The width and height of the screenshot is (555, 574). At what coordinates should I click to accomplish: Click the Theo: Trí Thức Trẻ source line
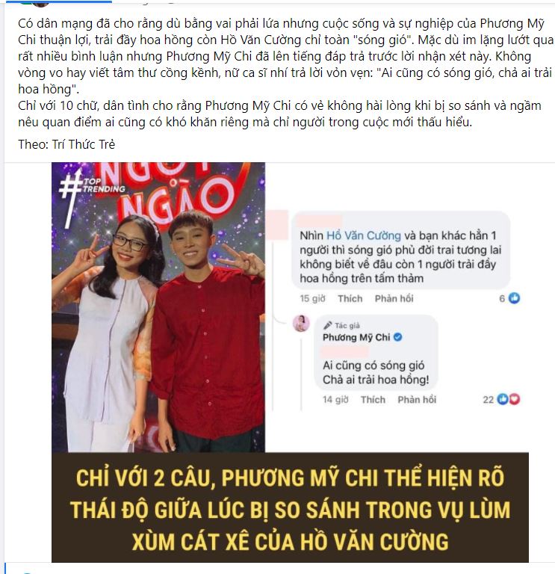pyautogui.click(x=66, y=144)
